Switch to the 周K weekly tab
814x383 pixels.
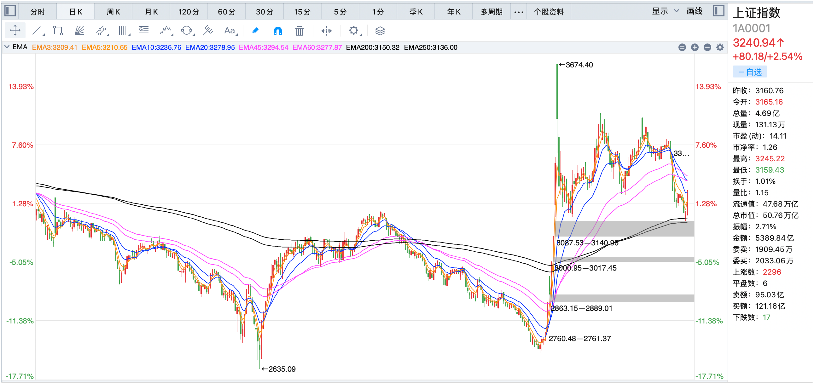[x=113, y=12]
